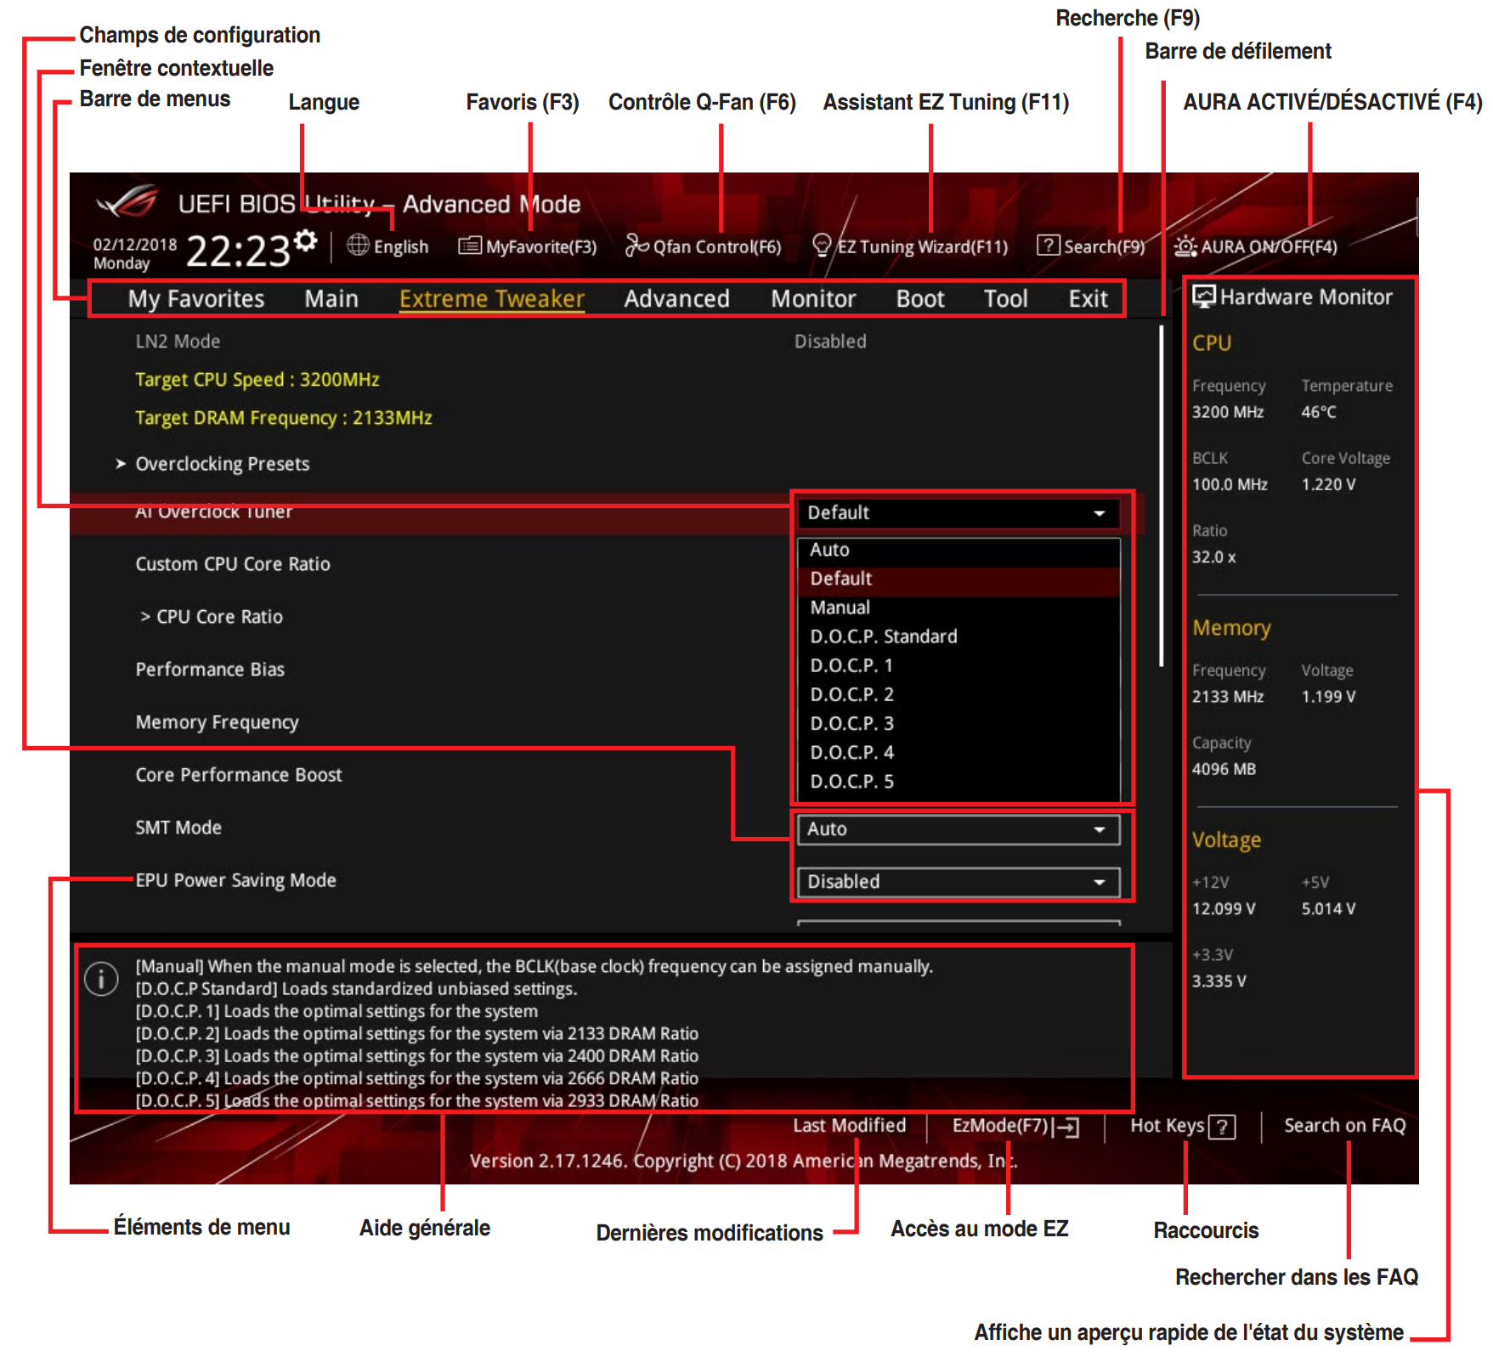This screenshot has width=1493, height=1362.
Task: Click Target CPU Speed : 3200MHz text
Action: point(257,380)
